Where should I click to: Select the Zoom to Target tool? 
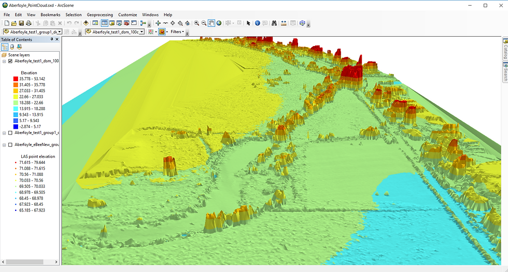pyautogui.click(x=180, y=23)
